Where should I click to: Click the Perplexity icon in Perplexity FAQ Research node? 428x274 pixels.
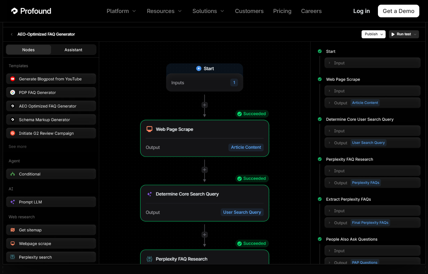150,259
